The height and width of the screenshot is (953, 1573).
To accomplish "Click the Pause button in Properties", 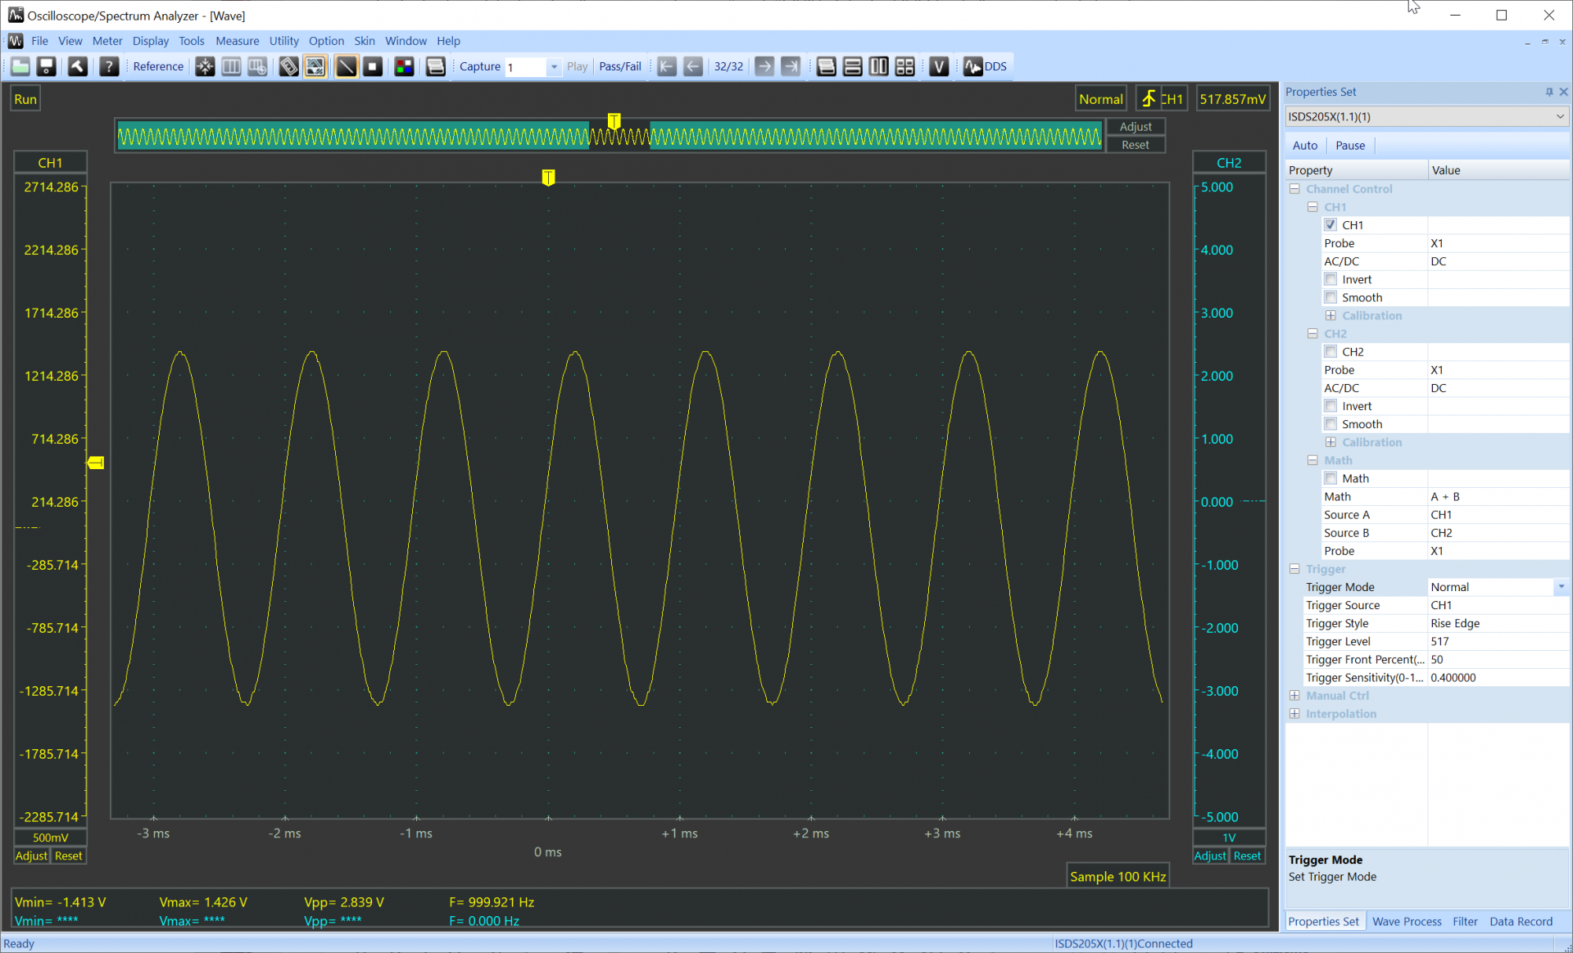I will (x=1349, y=146).
